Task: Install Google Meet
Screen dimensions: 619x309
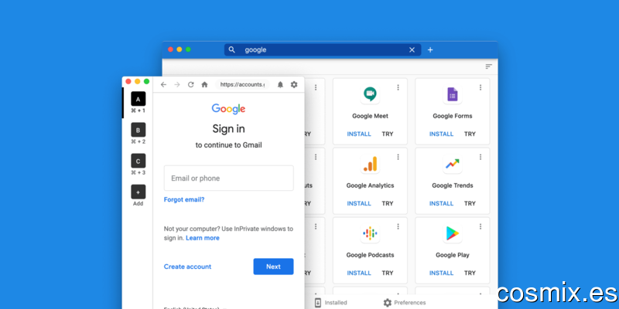Action: click(359, 134)
